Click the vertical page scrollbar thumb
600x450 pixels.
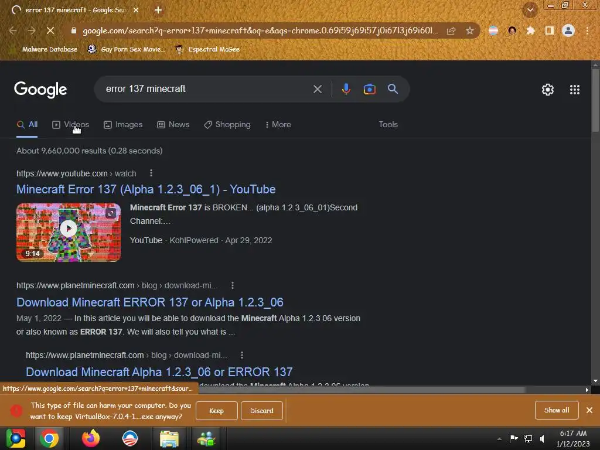[x=595, y=100]
